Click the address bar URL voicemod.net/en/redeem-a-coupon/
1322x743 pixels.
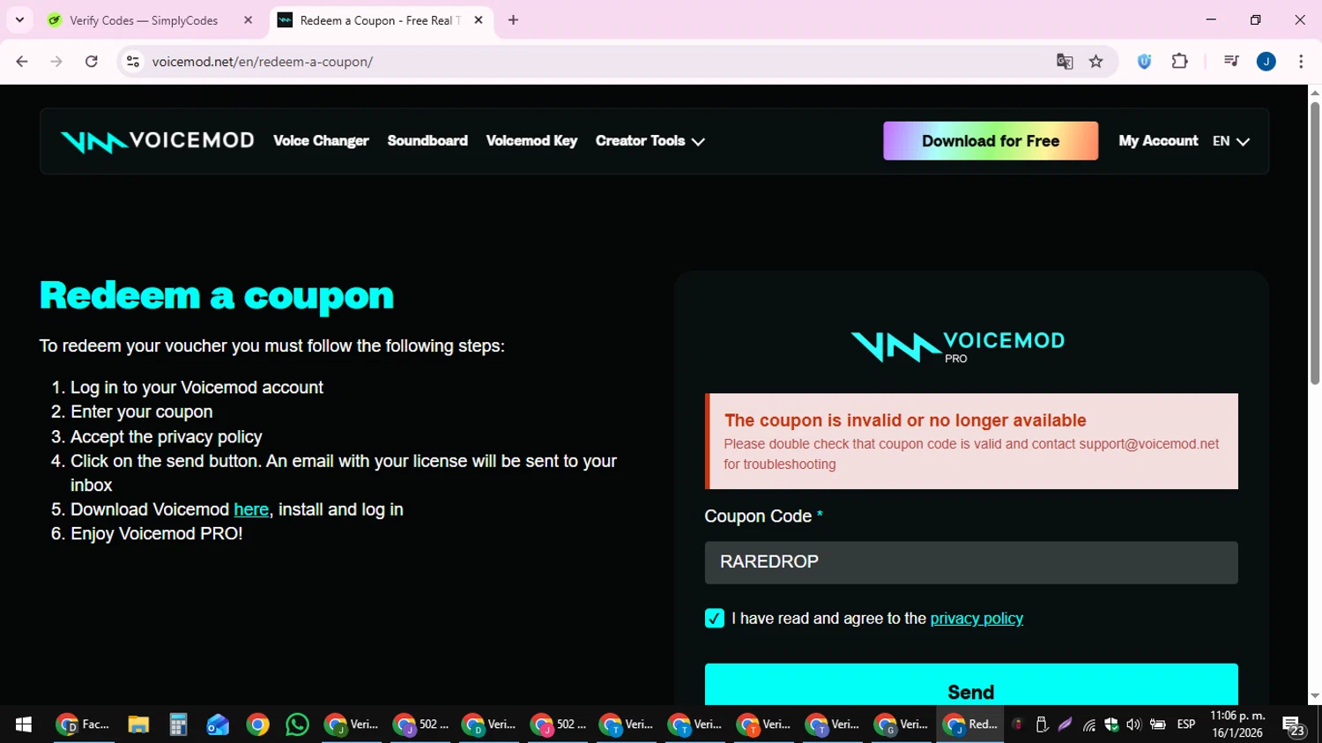[x=263, y=62]
